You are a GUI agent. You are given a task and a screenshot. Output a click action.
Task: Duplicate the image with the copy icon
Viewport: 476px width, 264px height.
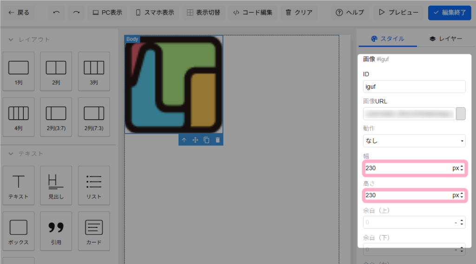pos(206,140)
